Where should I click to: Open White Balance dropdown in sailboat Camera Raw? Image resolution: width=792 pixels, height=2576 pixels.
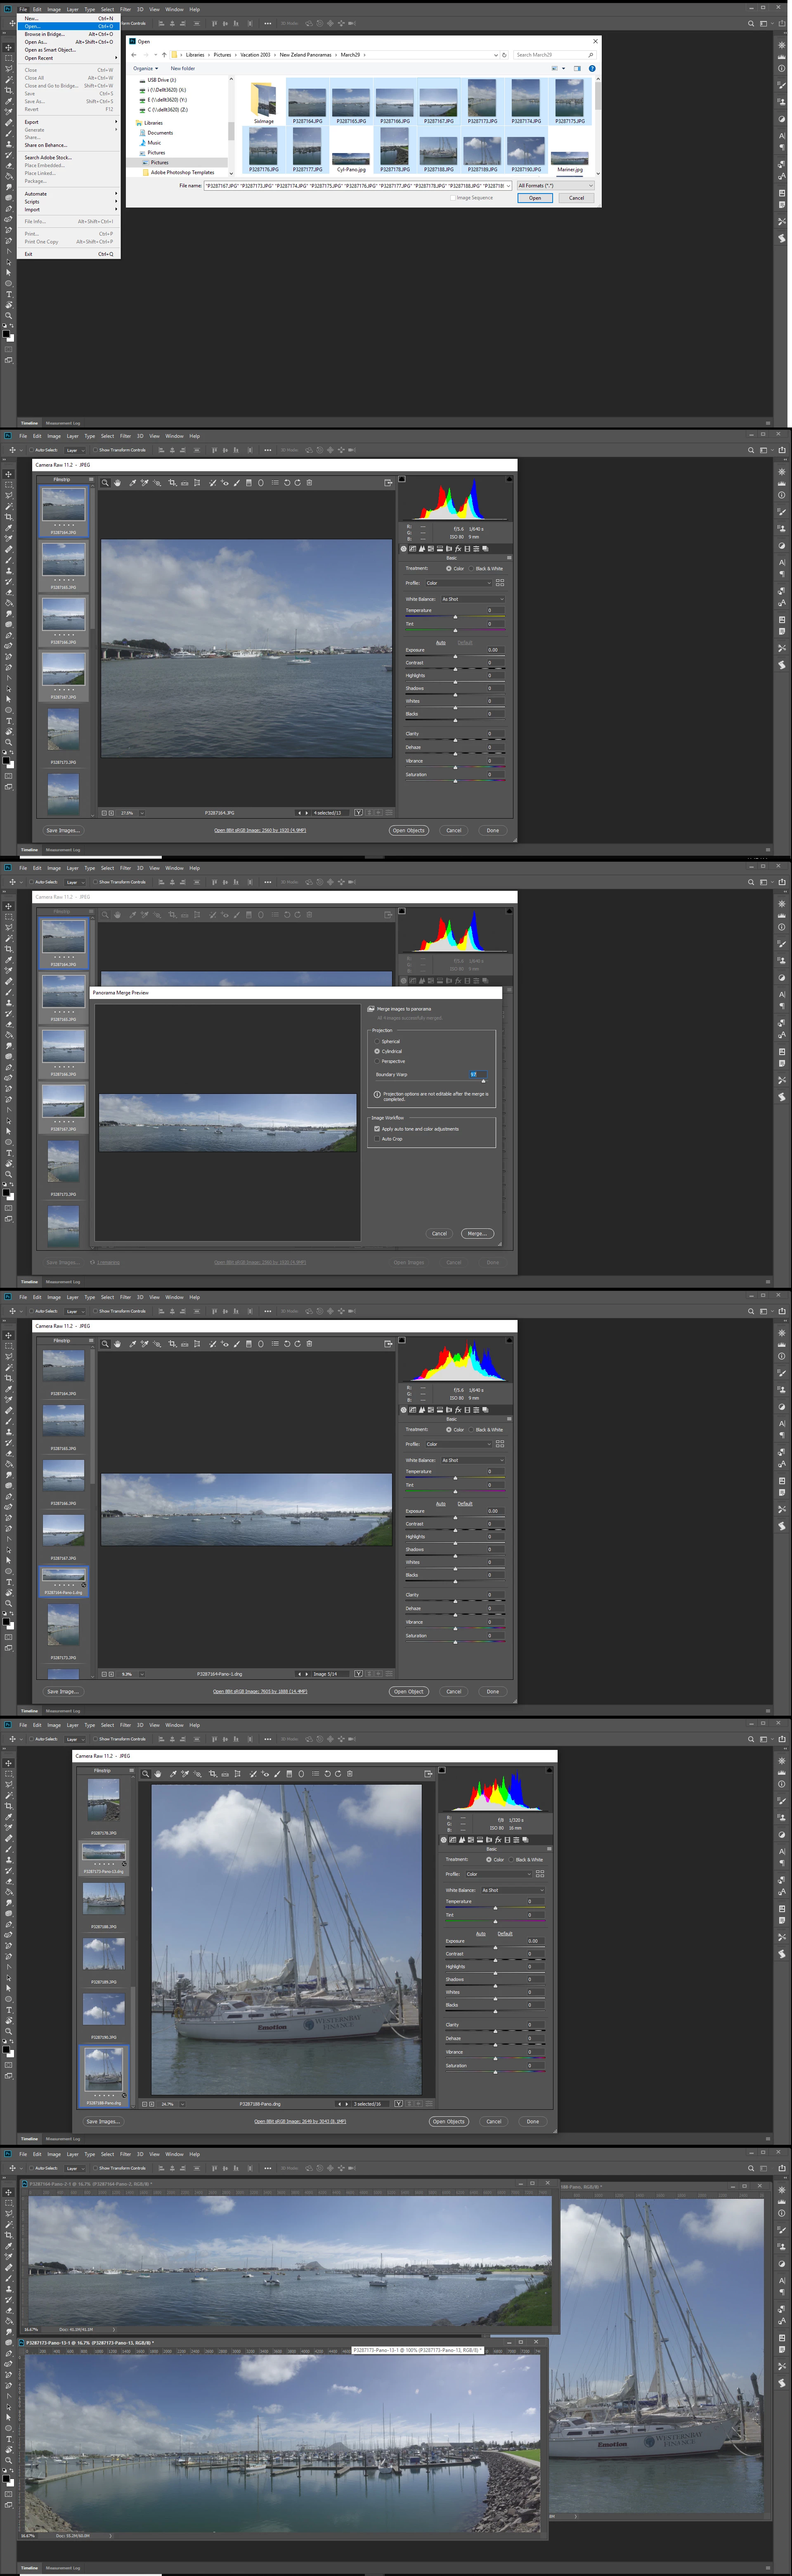click(513, 1890)
